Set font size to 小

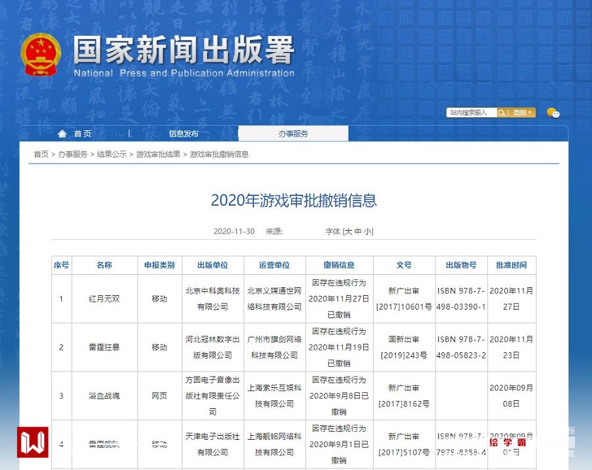click(x=368, y=231)
